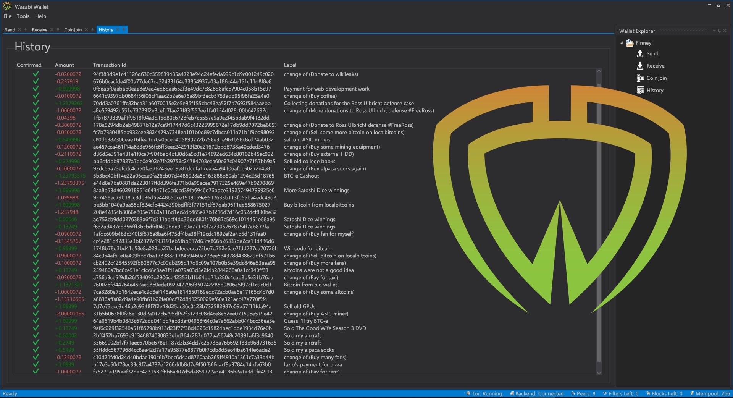Click amount -2.00001055 in the history list
This screenshot has width=733, height=398.
pos(69,314)
